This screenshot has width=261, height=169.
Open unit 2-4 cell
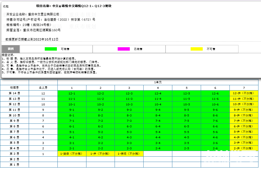(x=158, y=148)
